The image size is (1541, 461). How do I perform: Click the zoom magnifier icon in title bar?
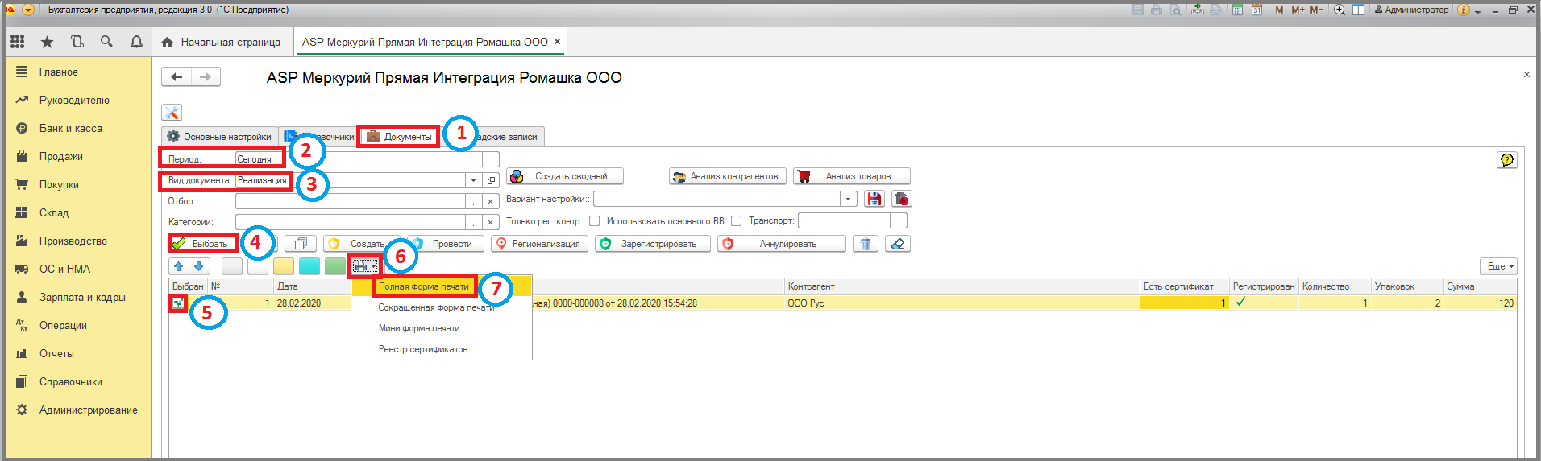1340,10
